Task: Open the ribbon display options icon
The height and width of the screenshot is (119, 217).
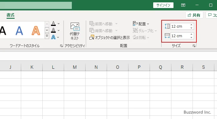Action: (x=183, y=5)
